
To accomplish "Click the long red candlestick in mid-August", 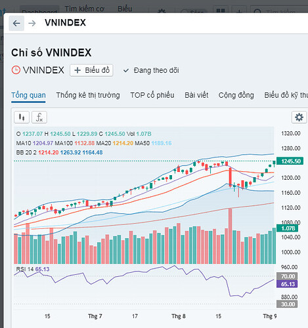I will coord(230,176).
